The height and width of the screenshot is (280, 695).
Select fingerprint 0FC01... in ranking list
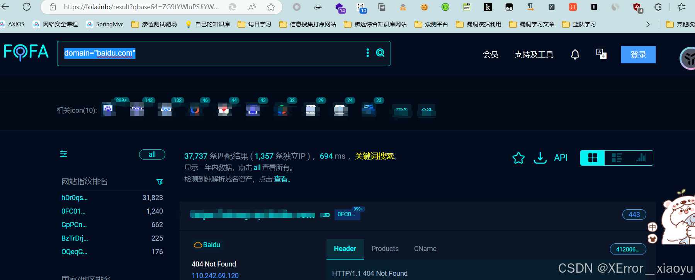point(73,211)
